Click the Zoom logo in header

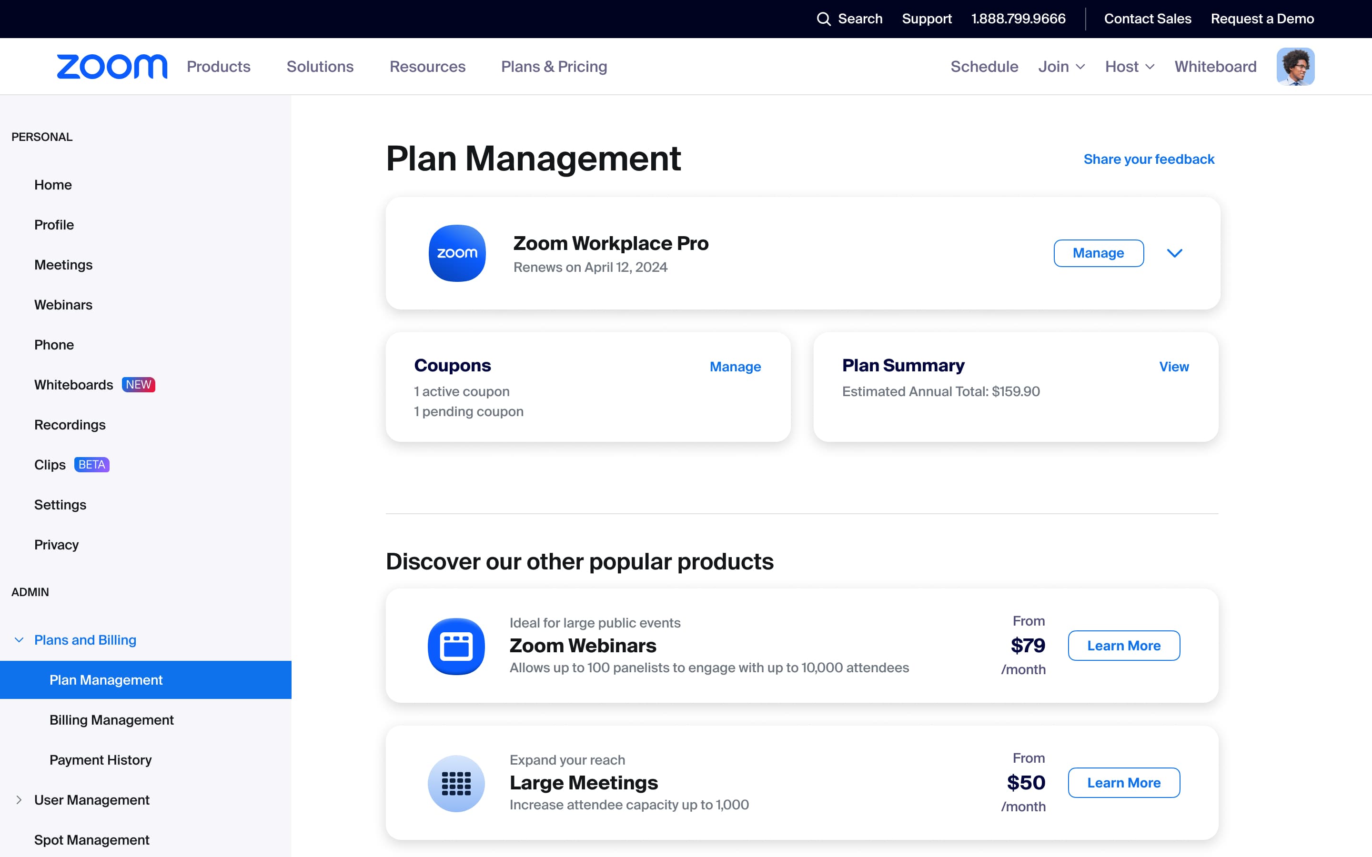(x=111, y=66)
